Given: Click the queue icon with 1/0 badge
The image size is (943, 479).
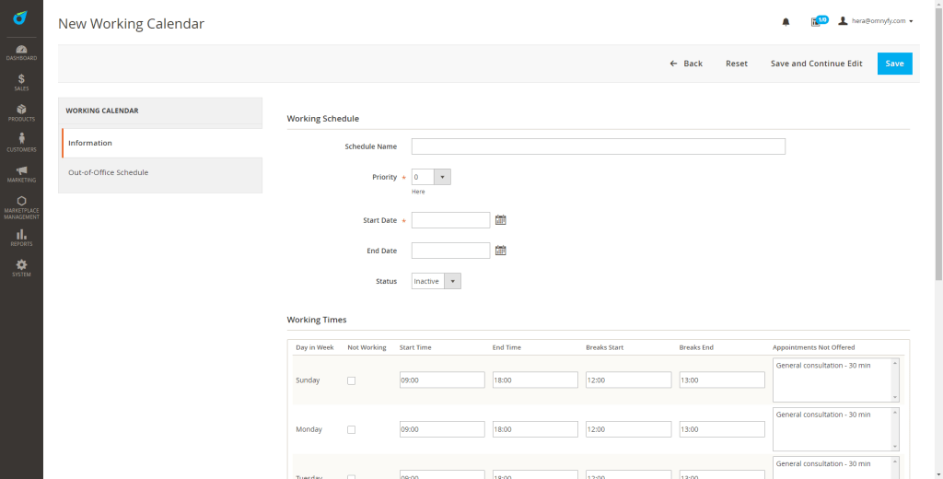Looking at the screenshot, I should (819, 21).
